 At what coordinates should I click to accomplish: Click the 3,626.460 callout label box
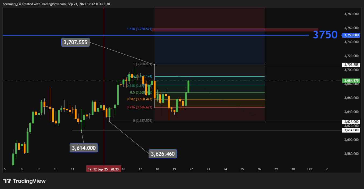point(163,154)
